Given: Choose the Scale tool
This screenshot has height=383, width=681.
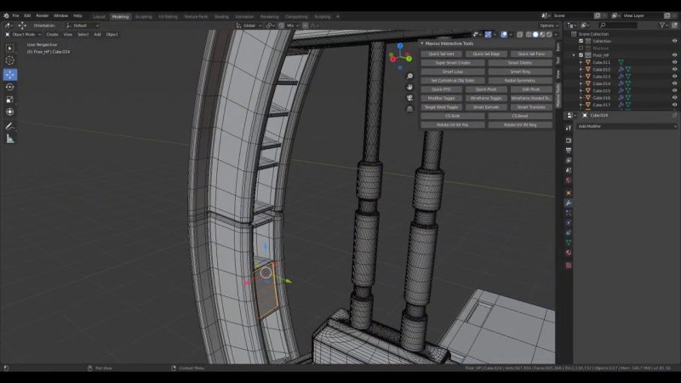Looking at the screenshot, I should [x=10, y=99].
